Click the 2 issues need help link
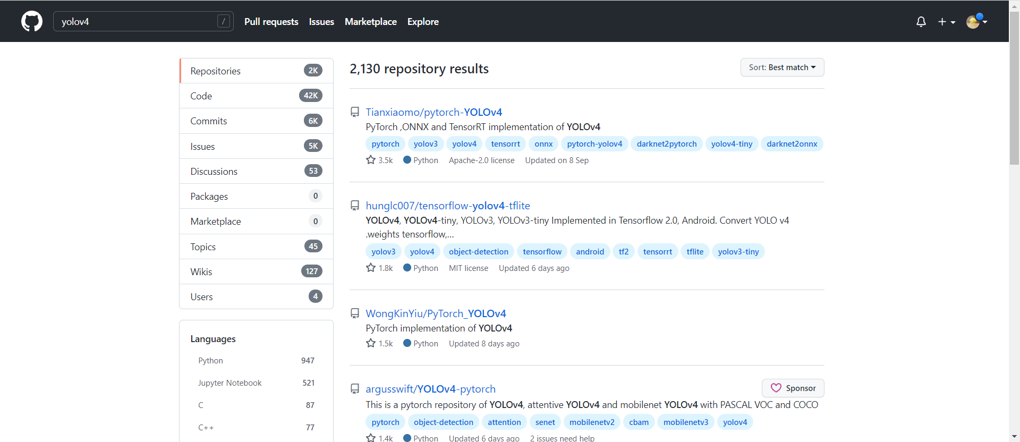 coord(562,438)
